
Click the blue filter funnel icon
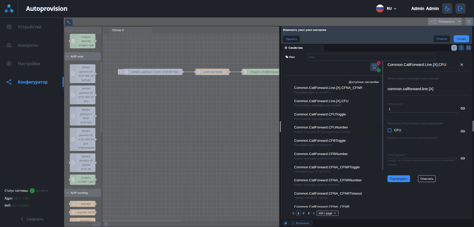(374, 67)
